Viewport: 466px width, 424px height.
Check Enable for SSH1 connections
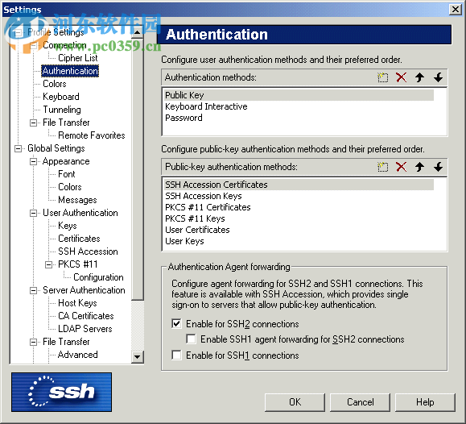[x=176, y=355]
